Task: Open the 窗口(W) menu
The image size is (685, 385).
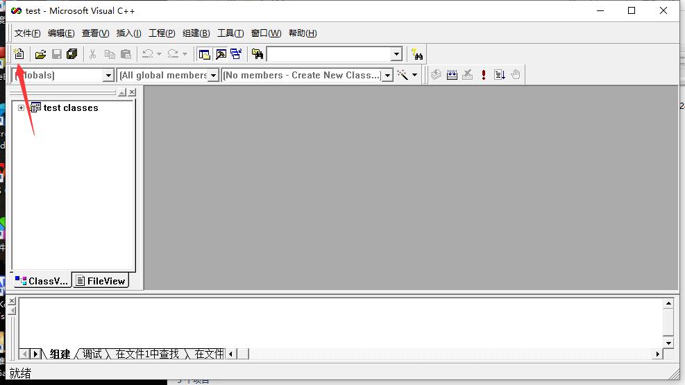Action: 266,33
